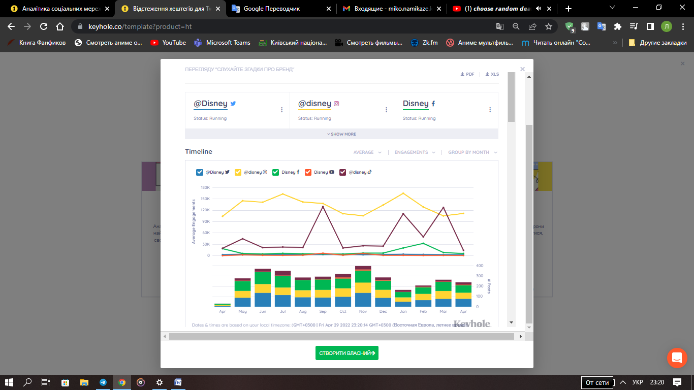Open the Microsoft Teams bookmark

[x=222, y=43]
